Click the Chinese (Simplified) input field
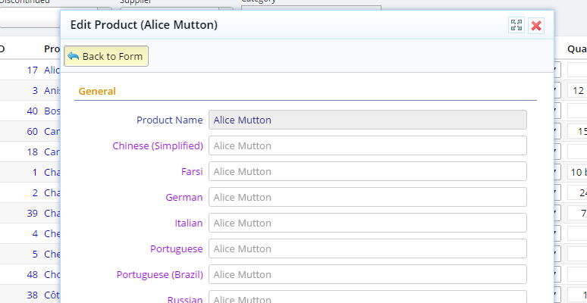Viewport: 587px width, 303px height. pos(368,145)
